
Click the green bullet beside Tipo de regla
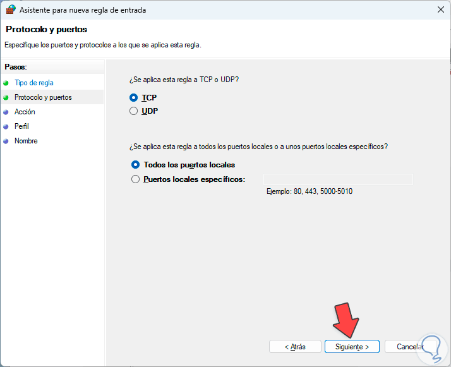6,83
